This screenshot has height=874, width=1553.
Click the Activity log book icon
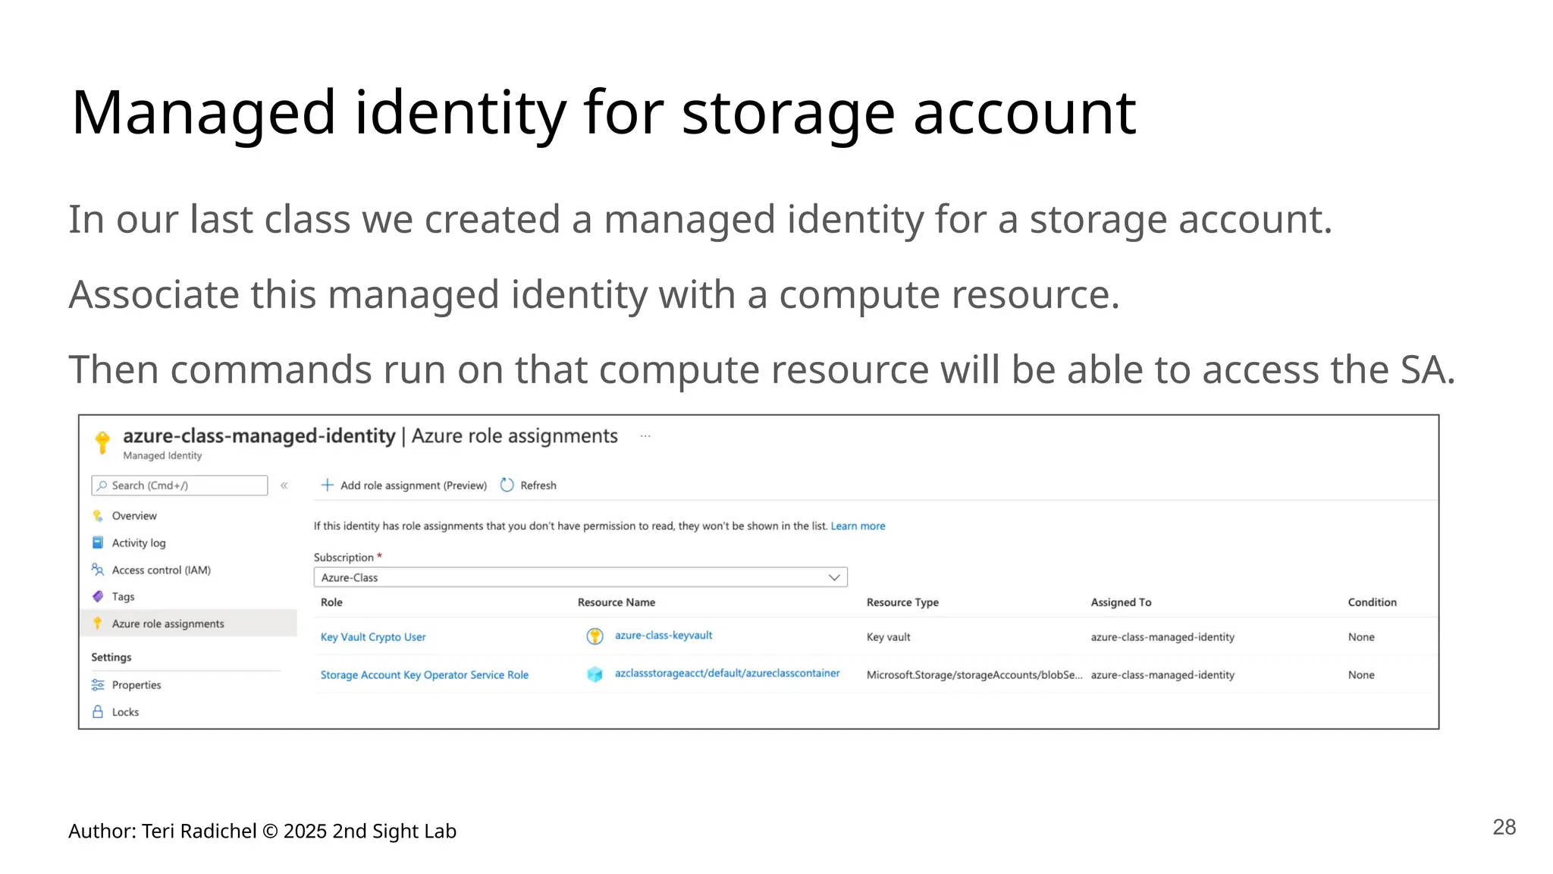pyautogui.click(x=98, y=542)
